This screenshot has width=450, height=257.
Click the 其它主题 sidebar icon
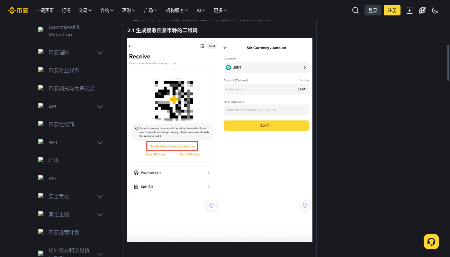pos(41,214)
